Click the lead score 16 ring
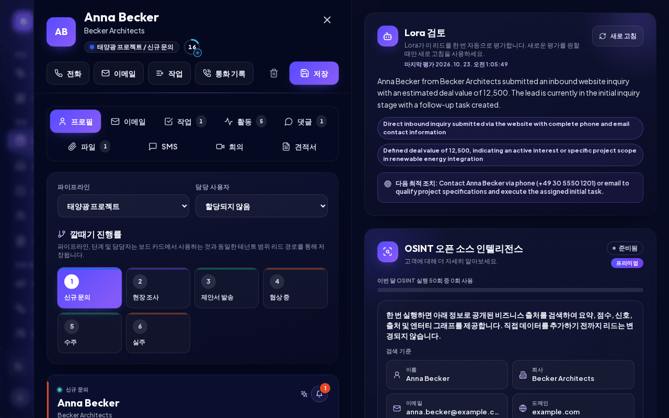 (x=192, y=47)
